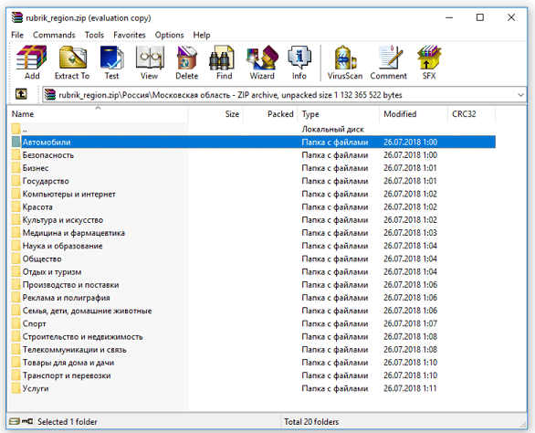Viewport: 535px width, 433px height.
Task: Open the Favorites menu
Action: [x=130, y=36]
